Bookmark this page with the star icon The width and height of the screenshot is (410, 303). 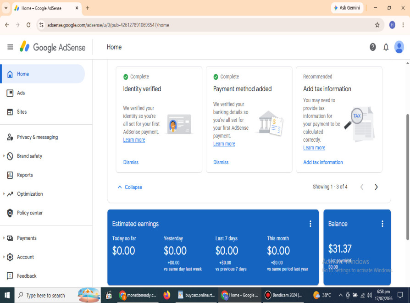(377, 25)
